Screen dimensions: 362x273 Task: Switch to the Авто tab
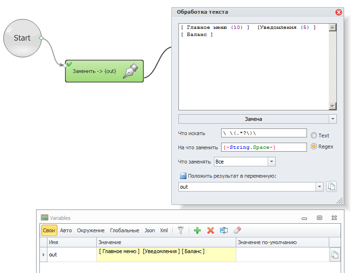66,230
